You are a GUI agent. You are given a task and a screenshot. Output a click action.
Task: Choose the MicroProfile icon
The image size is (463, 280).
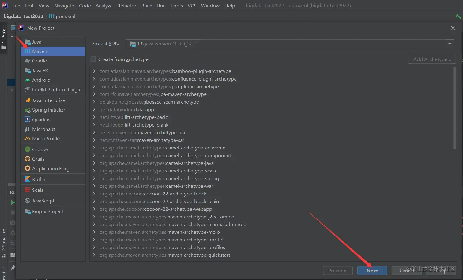(x=28, y=138)
